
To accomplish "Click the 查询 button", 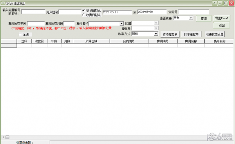I will [204, 18].
